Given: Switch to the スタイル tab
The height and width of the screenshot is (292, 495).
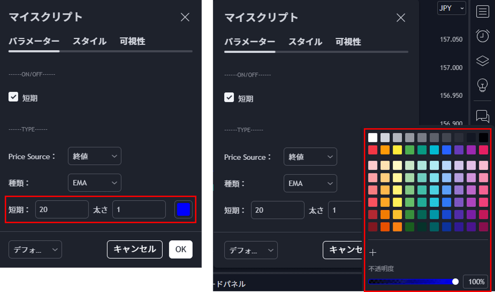Looking at the screenshot, I should pos(89,42).
